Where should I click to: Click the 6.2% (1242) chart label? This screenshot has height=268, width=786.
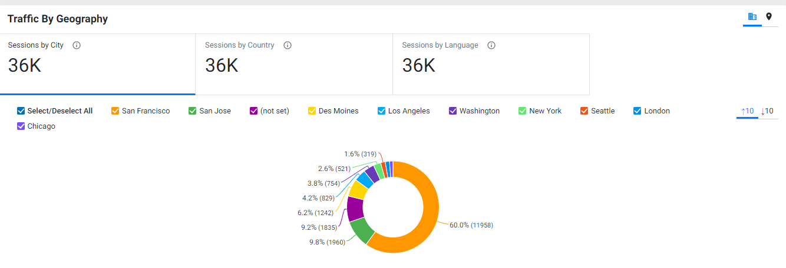(315, 213)
